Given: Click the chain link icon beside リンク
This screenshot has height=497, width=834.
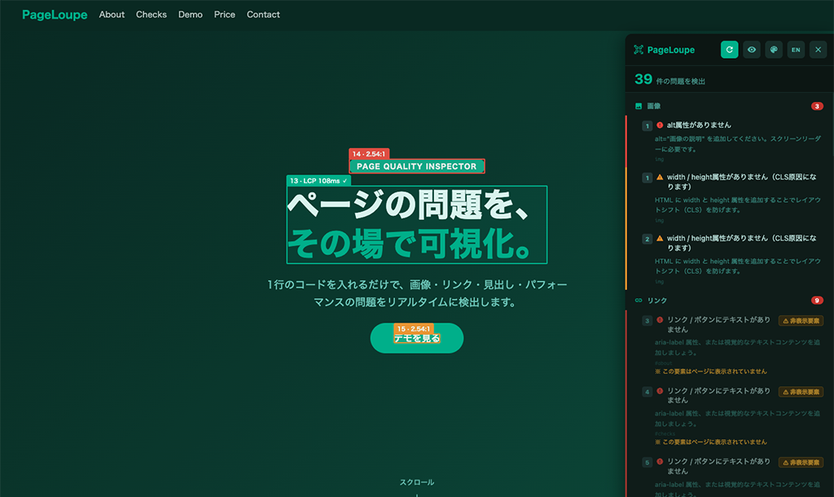Looking at the screenshot, I should [x=639, y=300].
